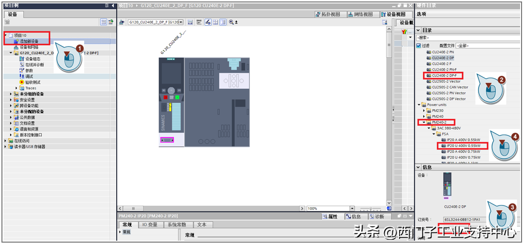The height and width of the screenshot is (246, 524).
Task: Switch to Network view (网络视图) tab
Action: 360,15
